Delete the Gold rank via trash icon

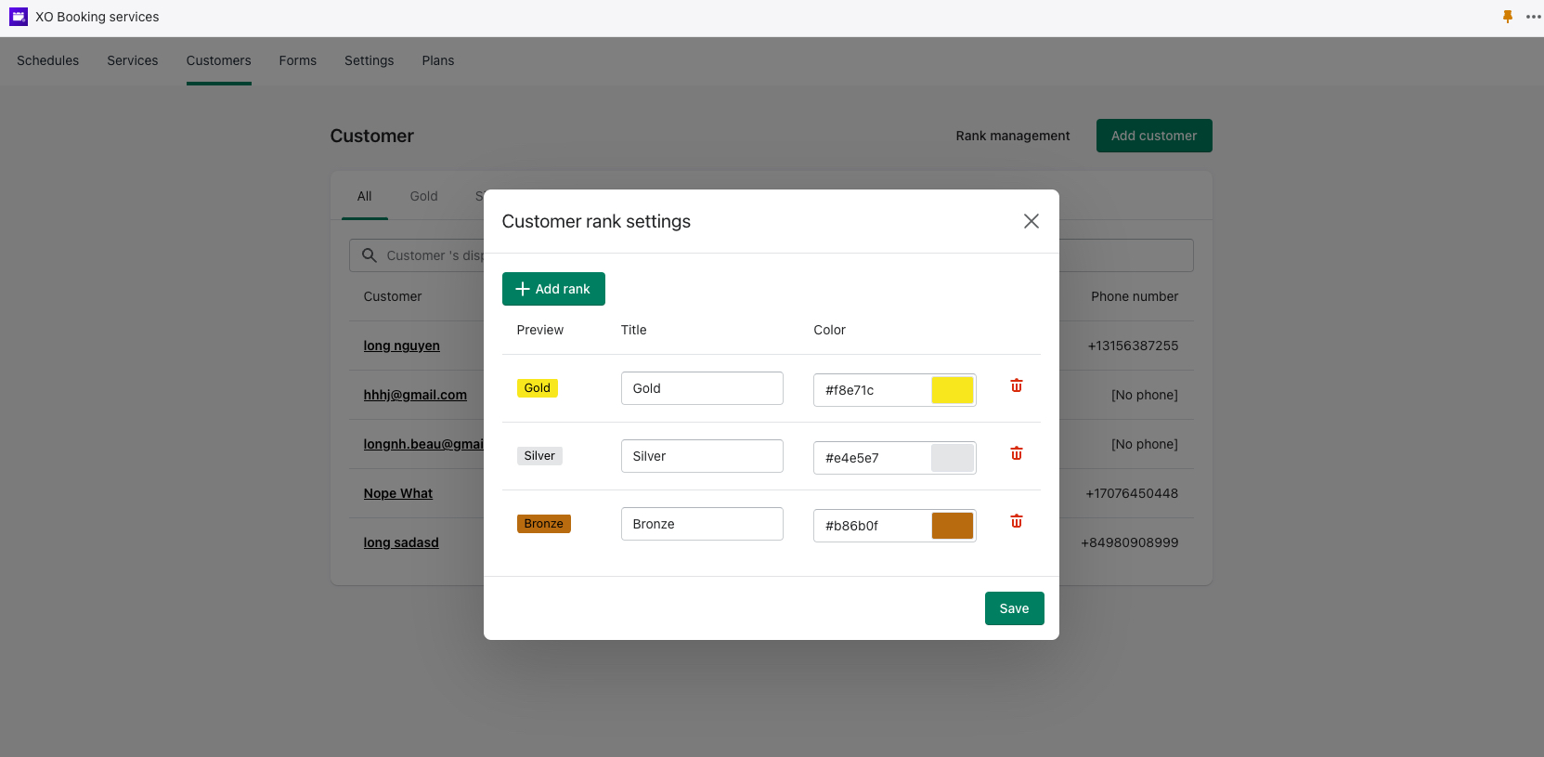point(1017,385)
